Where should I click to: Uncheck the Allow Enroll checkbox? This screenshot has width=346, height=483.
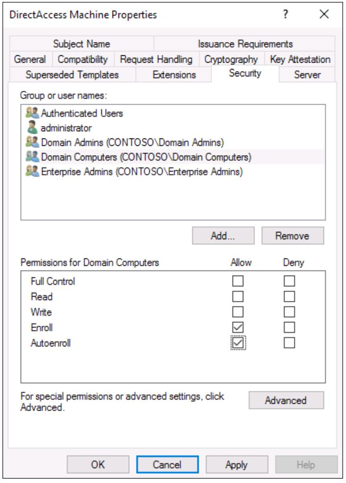[238, 327]
